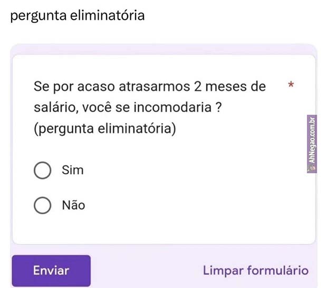
Task: Choose the "Não" radio option
Action: coord(42,205)
